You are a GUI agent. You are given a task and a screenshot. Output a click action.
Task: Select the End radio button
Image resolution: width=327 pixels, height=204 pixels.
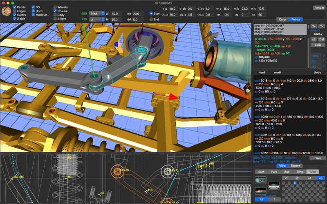[x=151, y=19]
